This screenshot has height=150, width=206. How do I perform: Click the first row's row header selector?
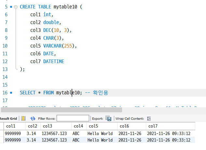[2, 133]
